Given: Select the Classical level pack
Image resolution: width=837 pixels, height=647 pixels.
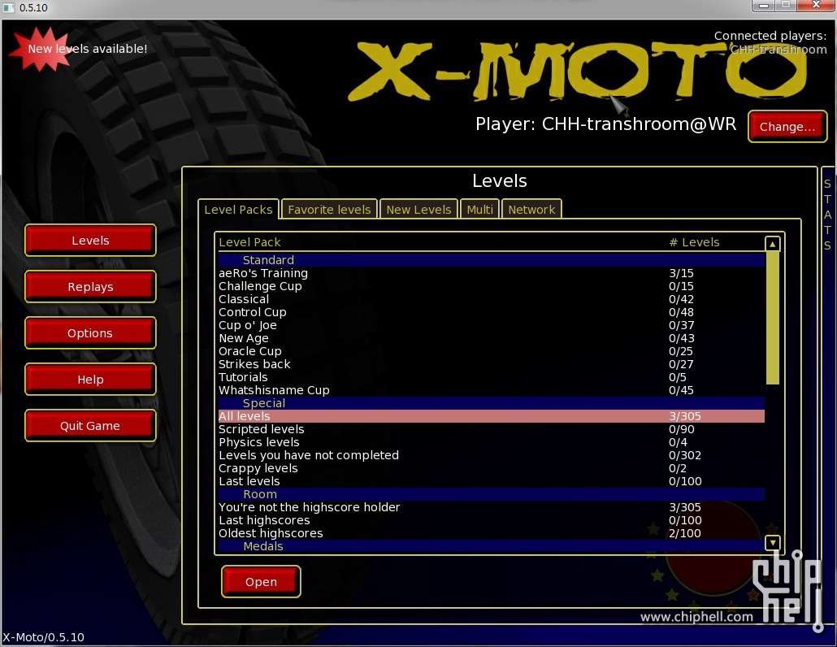Looking at the screenshot, I should click(x=491, y=299).
